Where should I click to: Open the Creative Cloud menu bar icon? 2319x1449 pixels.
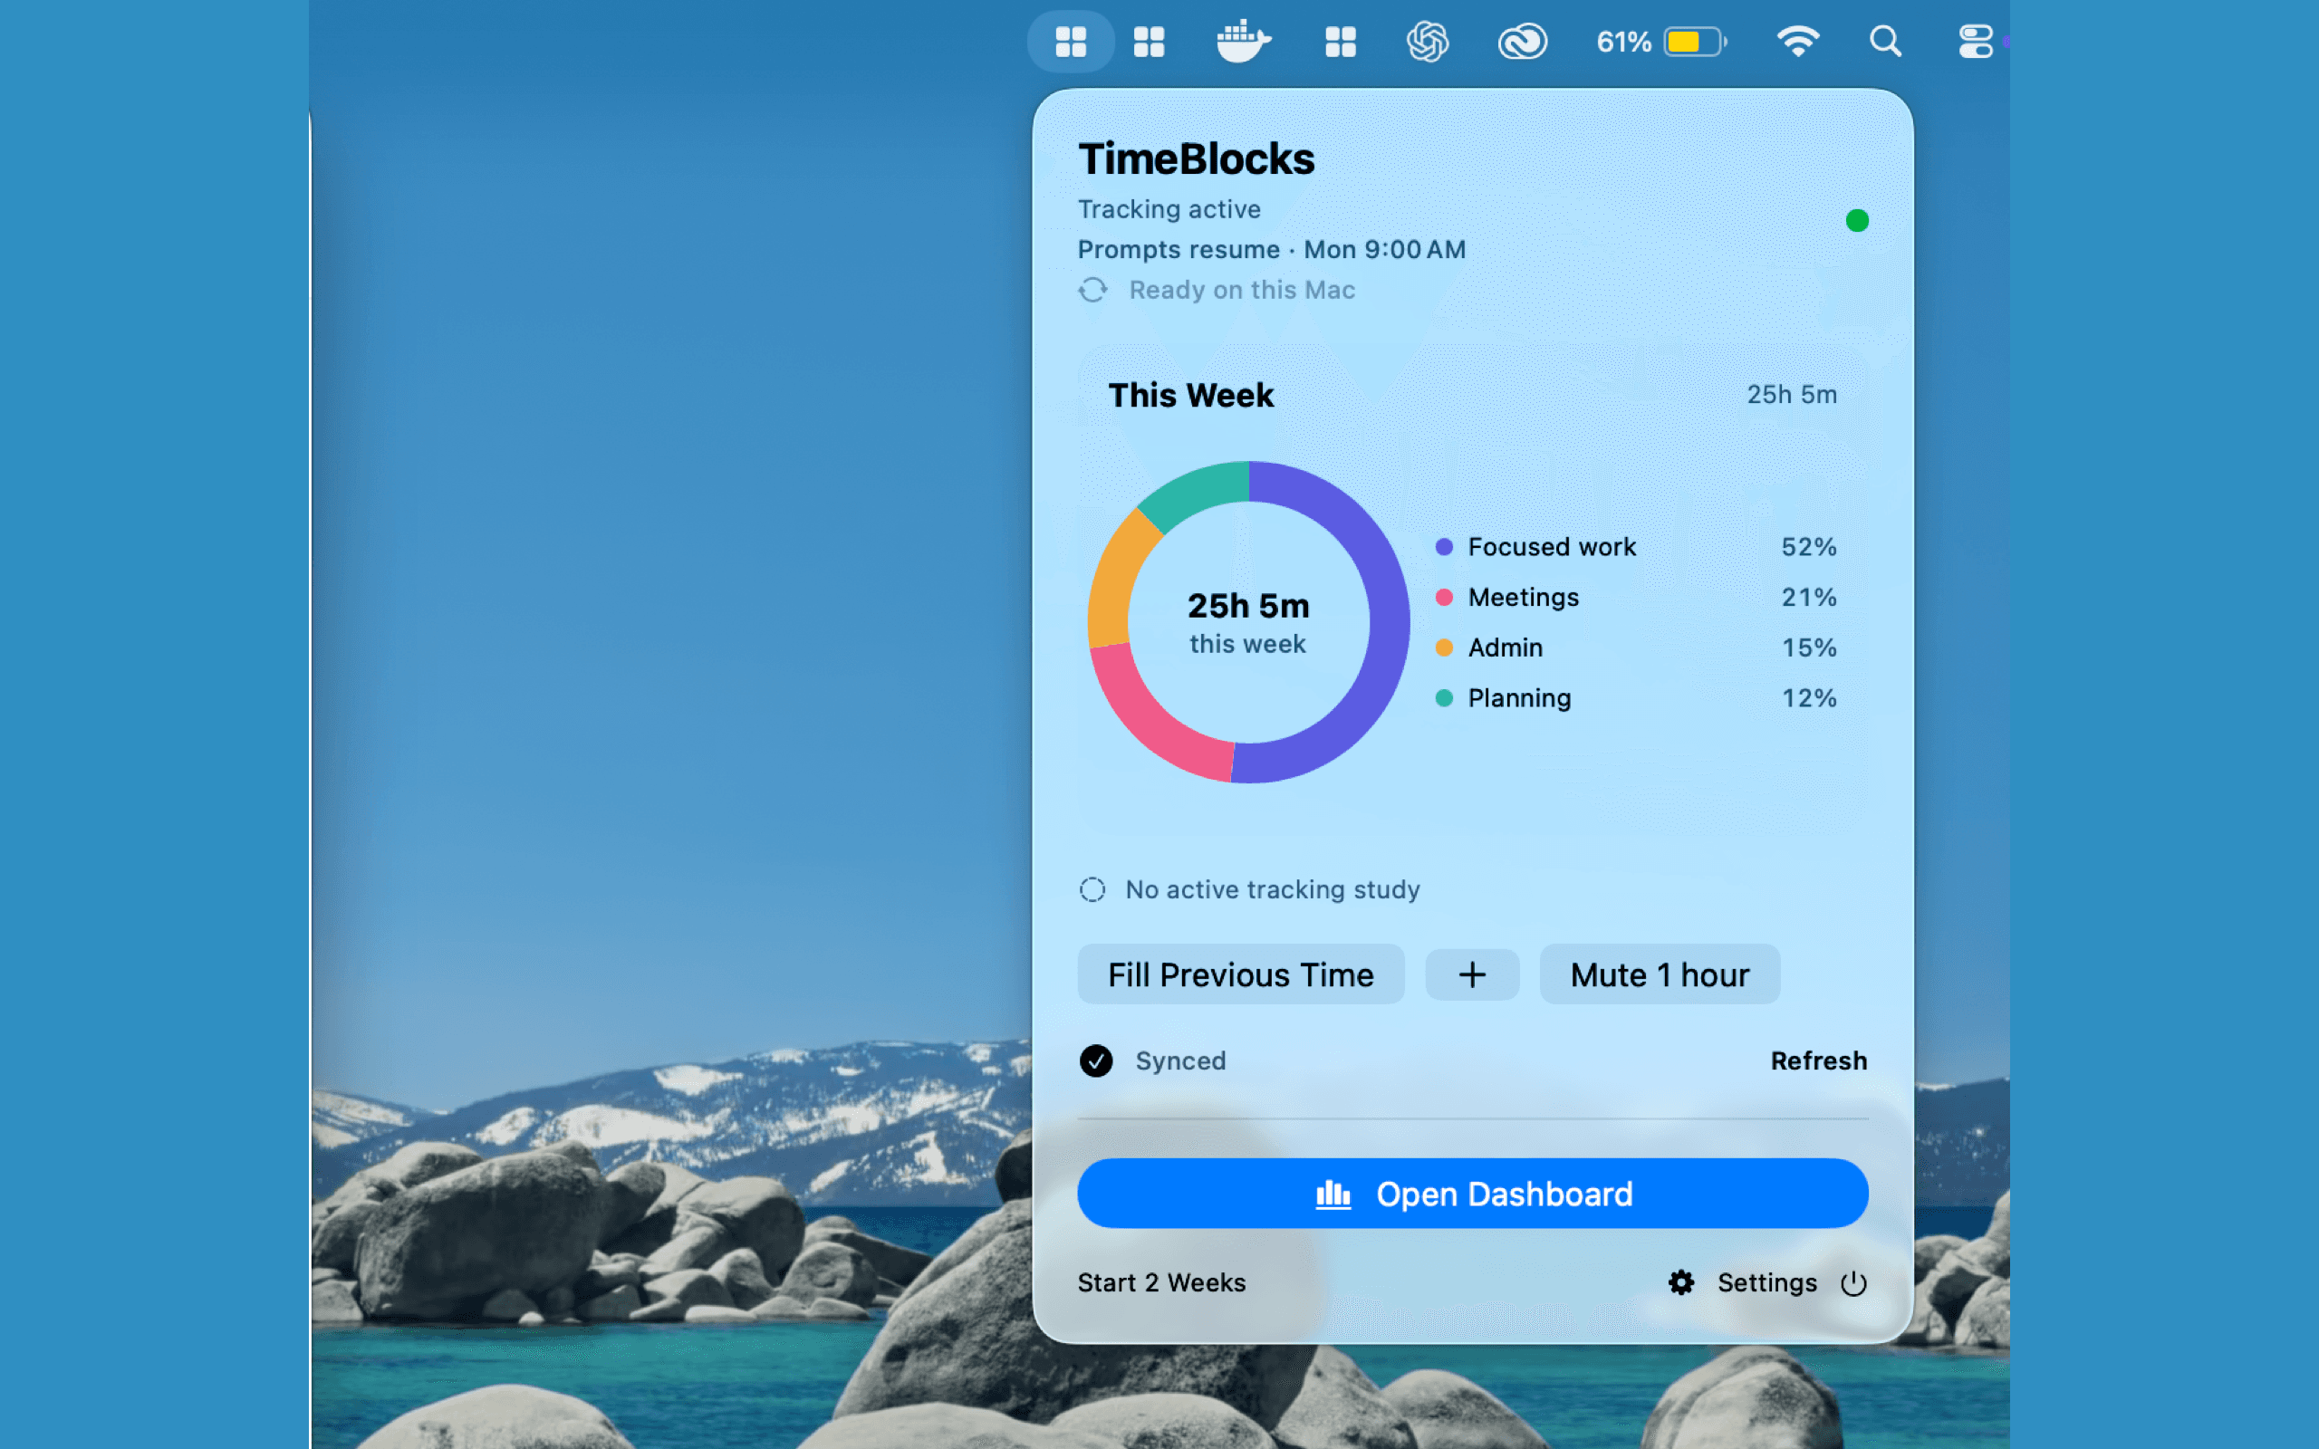[x=1522, y=42]
